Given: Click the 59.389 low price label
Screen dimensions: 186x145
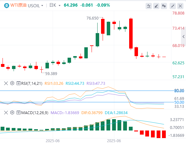Looking at the screenshot, I should coord(51,74).
